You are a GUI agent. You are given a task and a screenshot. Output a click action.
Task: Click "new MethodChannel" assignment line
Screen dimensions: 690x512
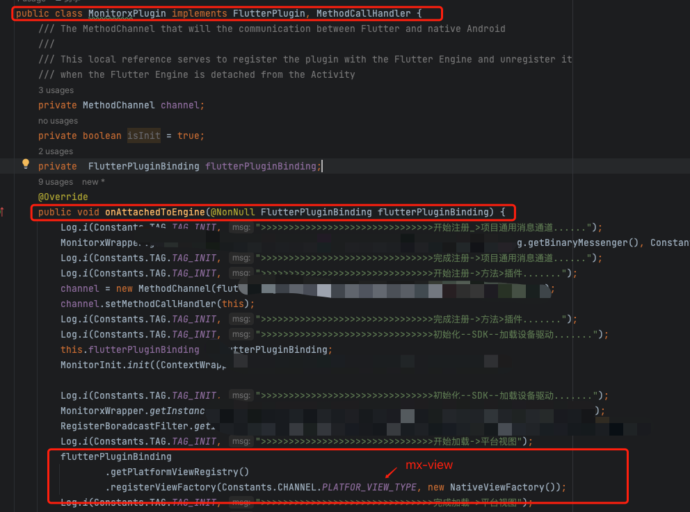click(307, 289)
